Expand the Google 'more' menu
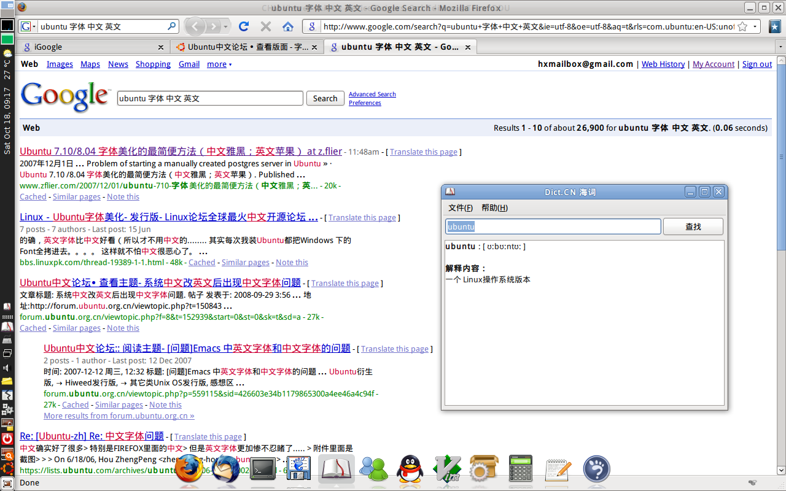Image resolution: width=786 pixels, height=491 pixels. pos(219,64)
